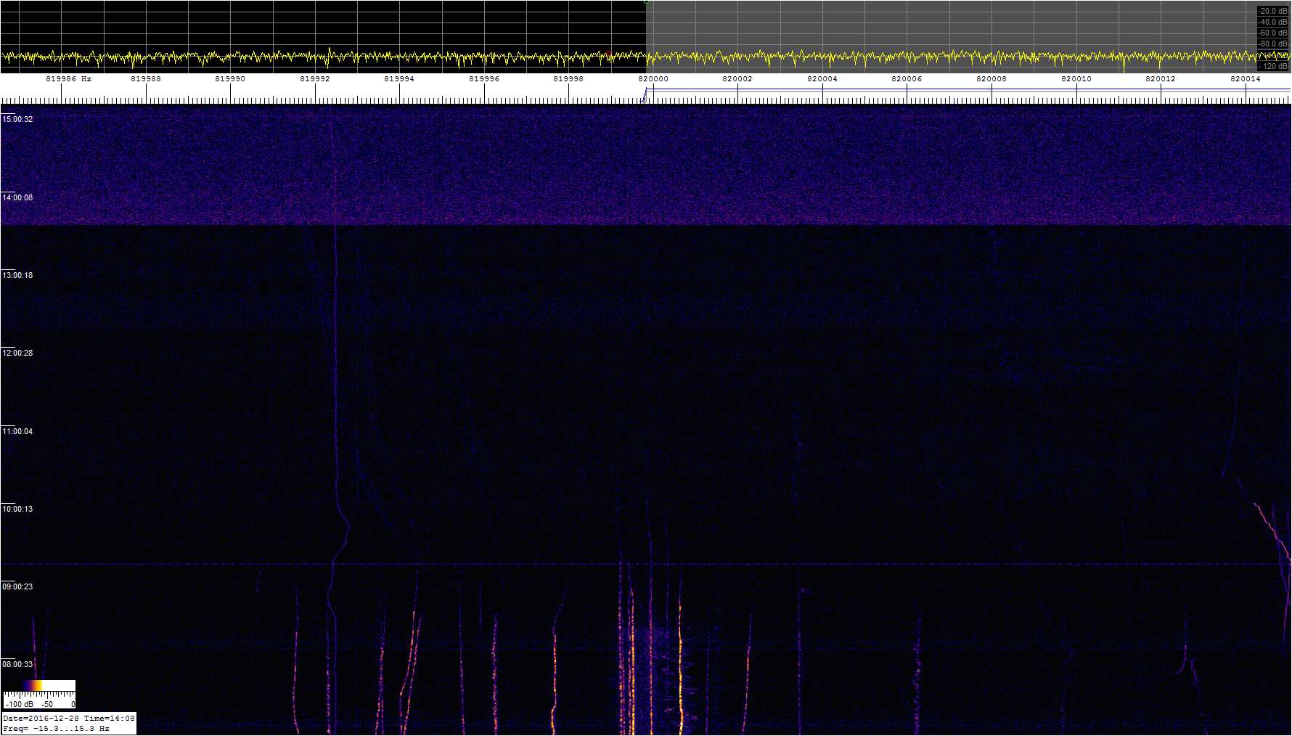Viewport: 1292px width, 736px height.
Task: Click the 15:00:32 waterfall time label
Action: (17, 119)
